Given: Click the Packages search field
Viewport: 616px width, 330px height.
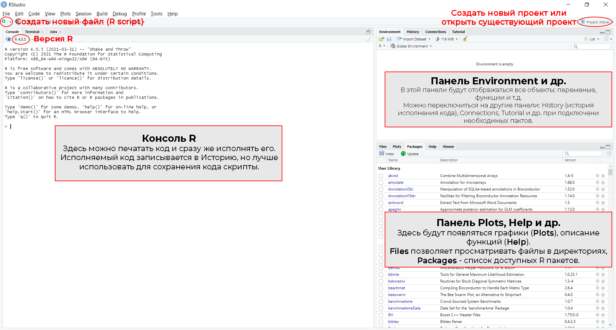Looking at the screenshot, I should coord(582,154).
